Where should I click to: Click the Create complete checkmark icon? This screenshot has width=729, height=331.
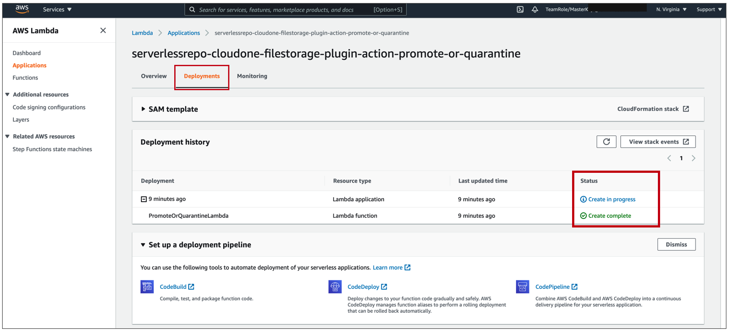click(583, 215)
